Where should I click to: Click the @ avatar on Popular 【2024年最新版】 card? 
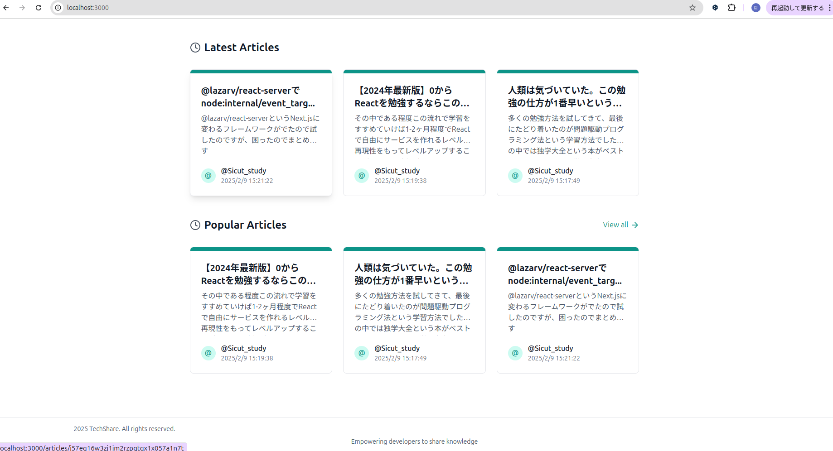(208, 353)
